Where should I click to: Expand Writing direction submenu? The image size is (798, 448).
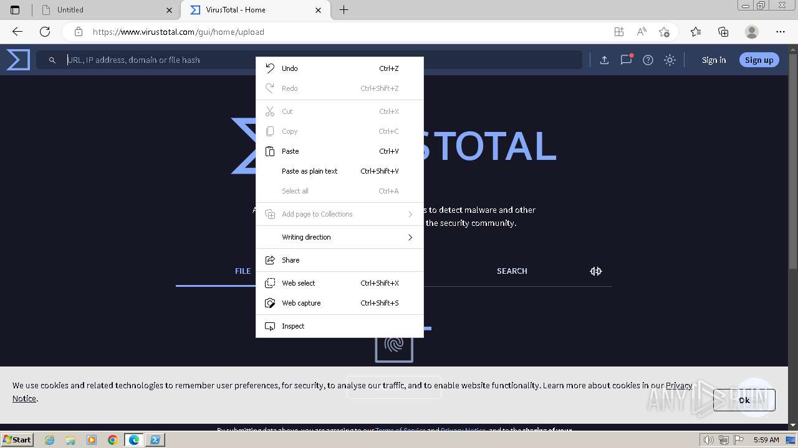[x=340, y=237]
